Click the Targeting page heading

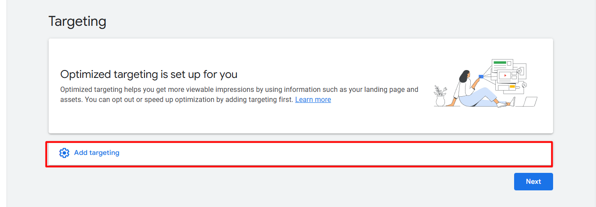78,21
